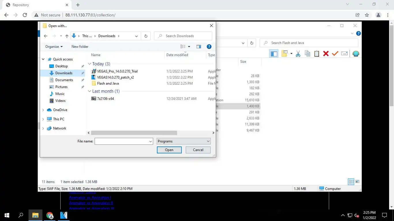Viewport: 394px width, 221px height.
Task: Click the Cut scissors icon in Explorer toolbar
Action: click(298, 54)
